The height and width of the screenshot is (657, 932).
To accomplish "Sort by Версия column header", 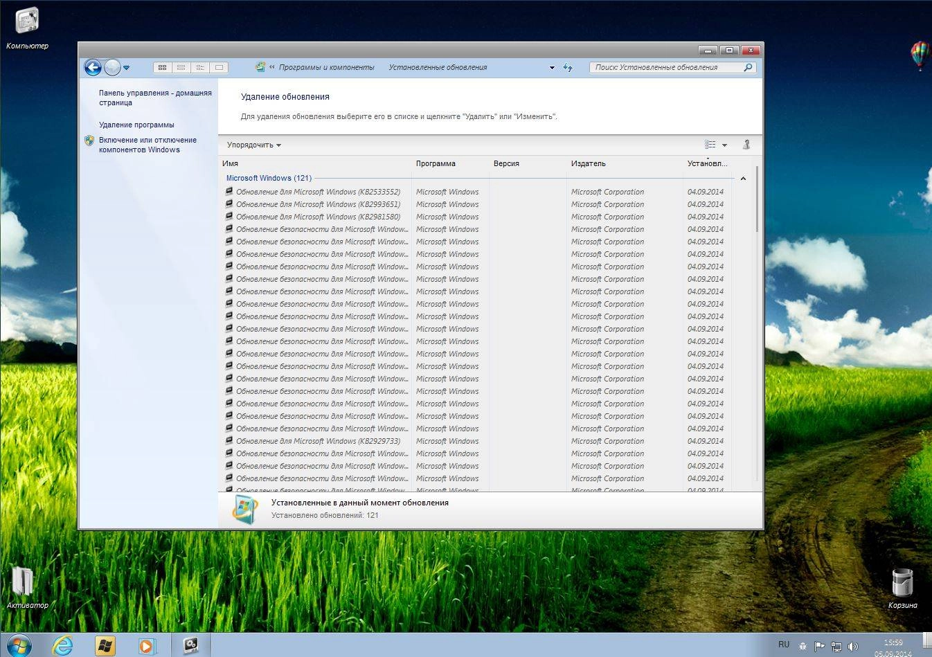I will click(528, 163).
